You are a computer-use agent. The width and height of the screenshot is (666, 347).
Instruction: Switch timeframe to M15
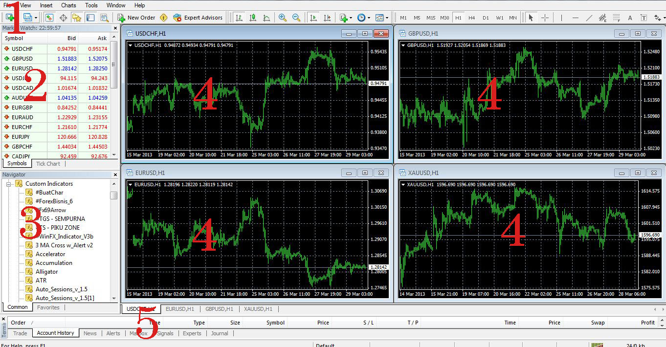click(431, 18)
